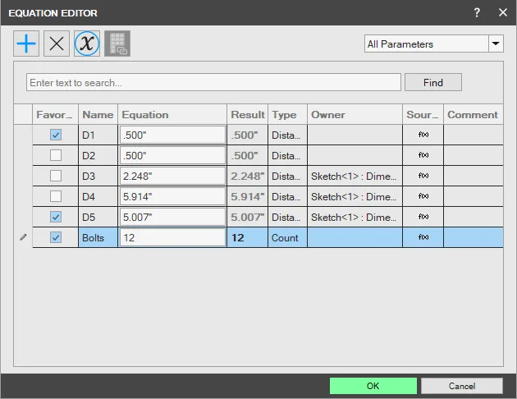This screenshot has width=517, height=399.
Task: Click the blue plus add parameter icon
Action: point(26,44)
